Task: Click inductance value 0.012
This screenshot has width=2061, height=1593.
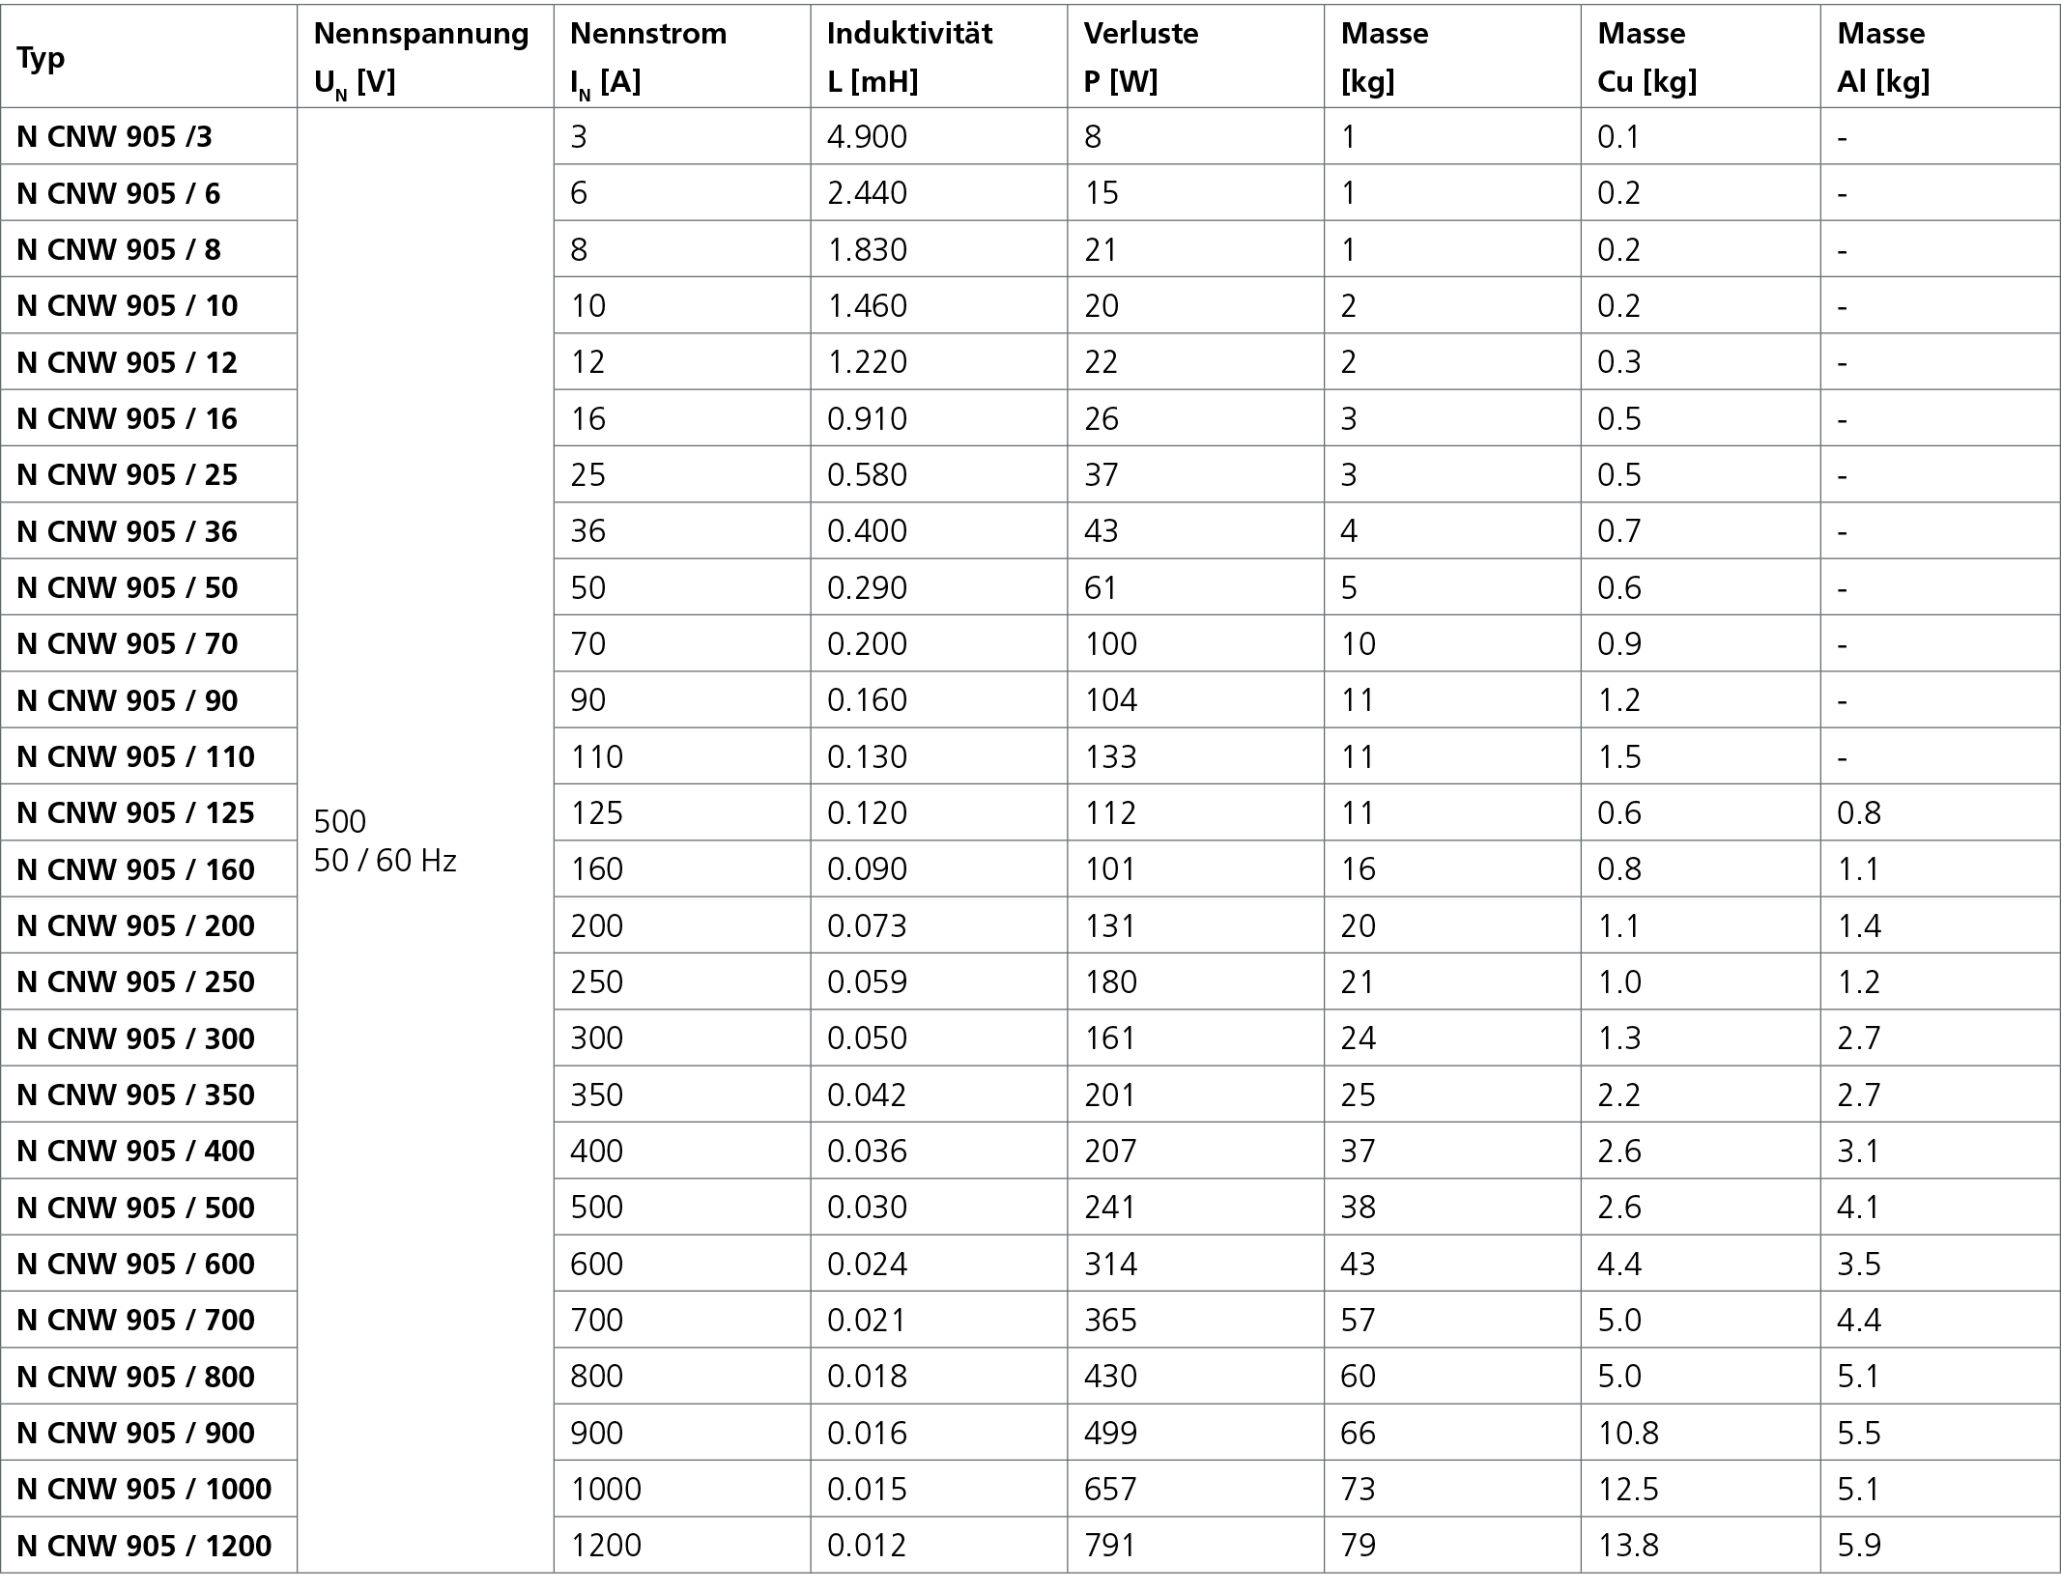Action: click(x=867, y=1546)
